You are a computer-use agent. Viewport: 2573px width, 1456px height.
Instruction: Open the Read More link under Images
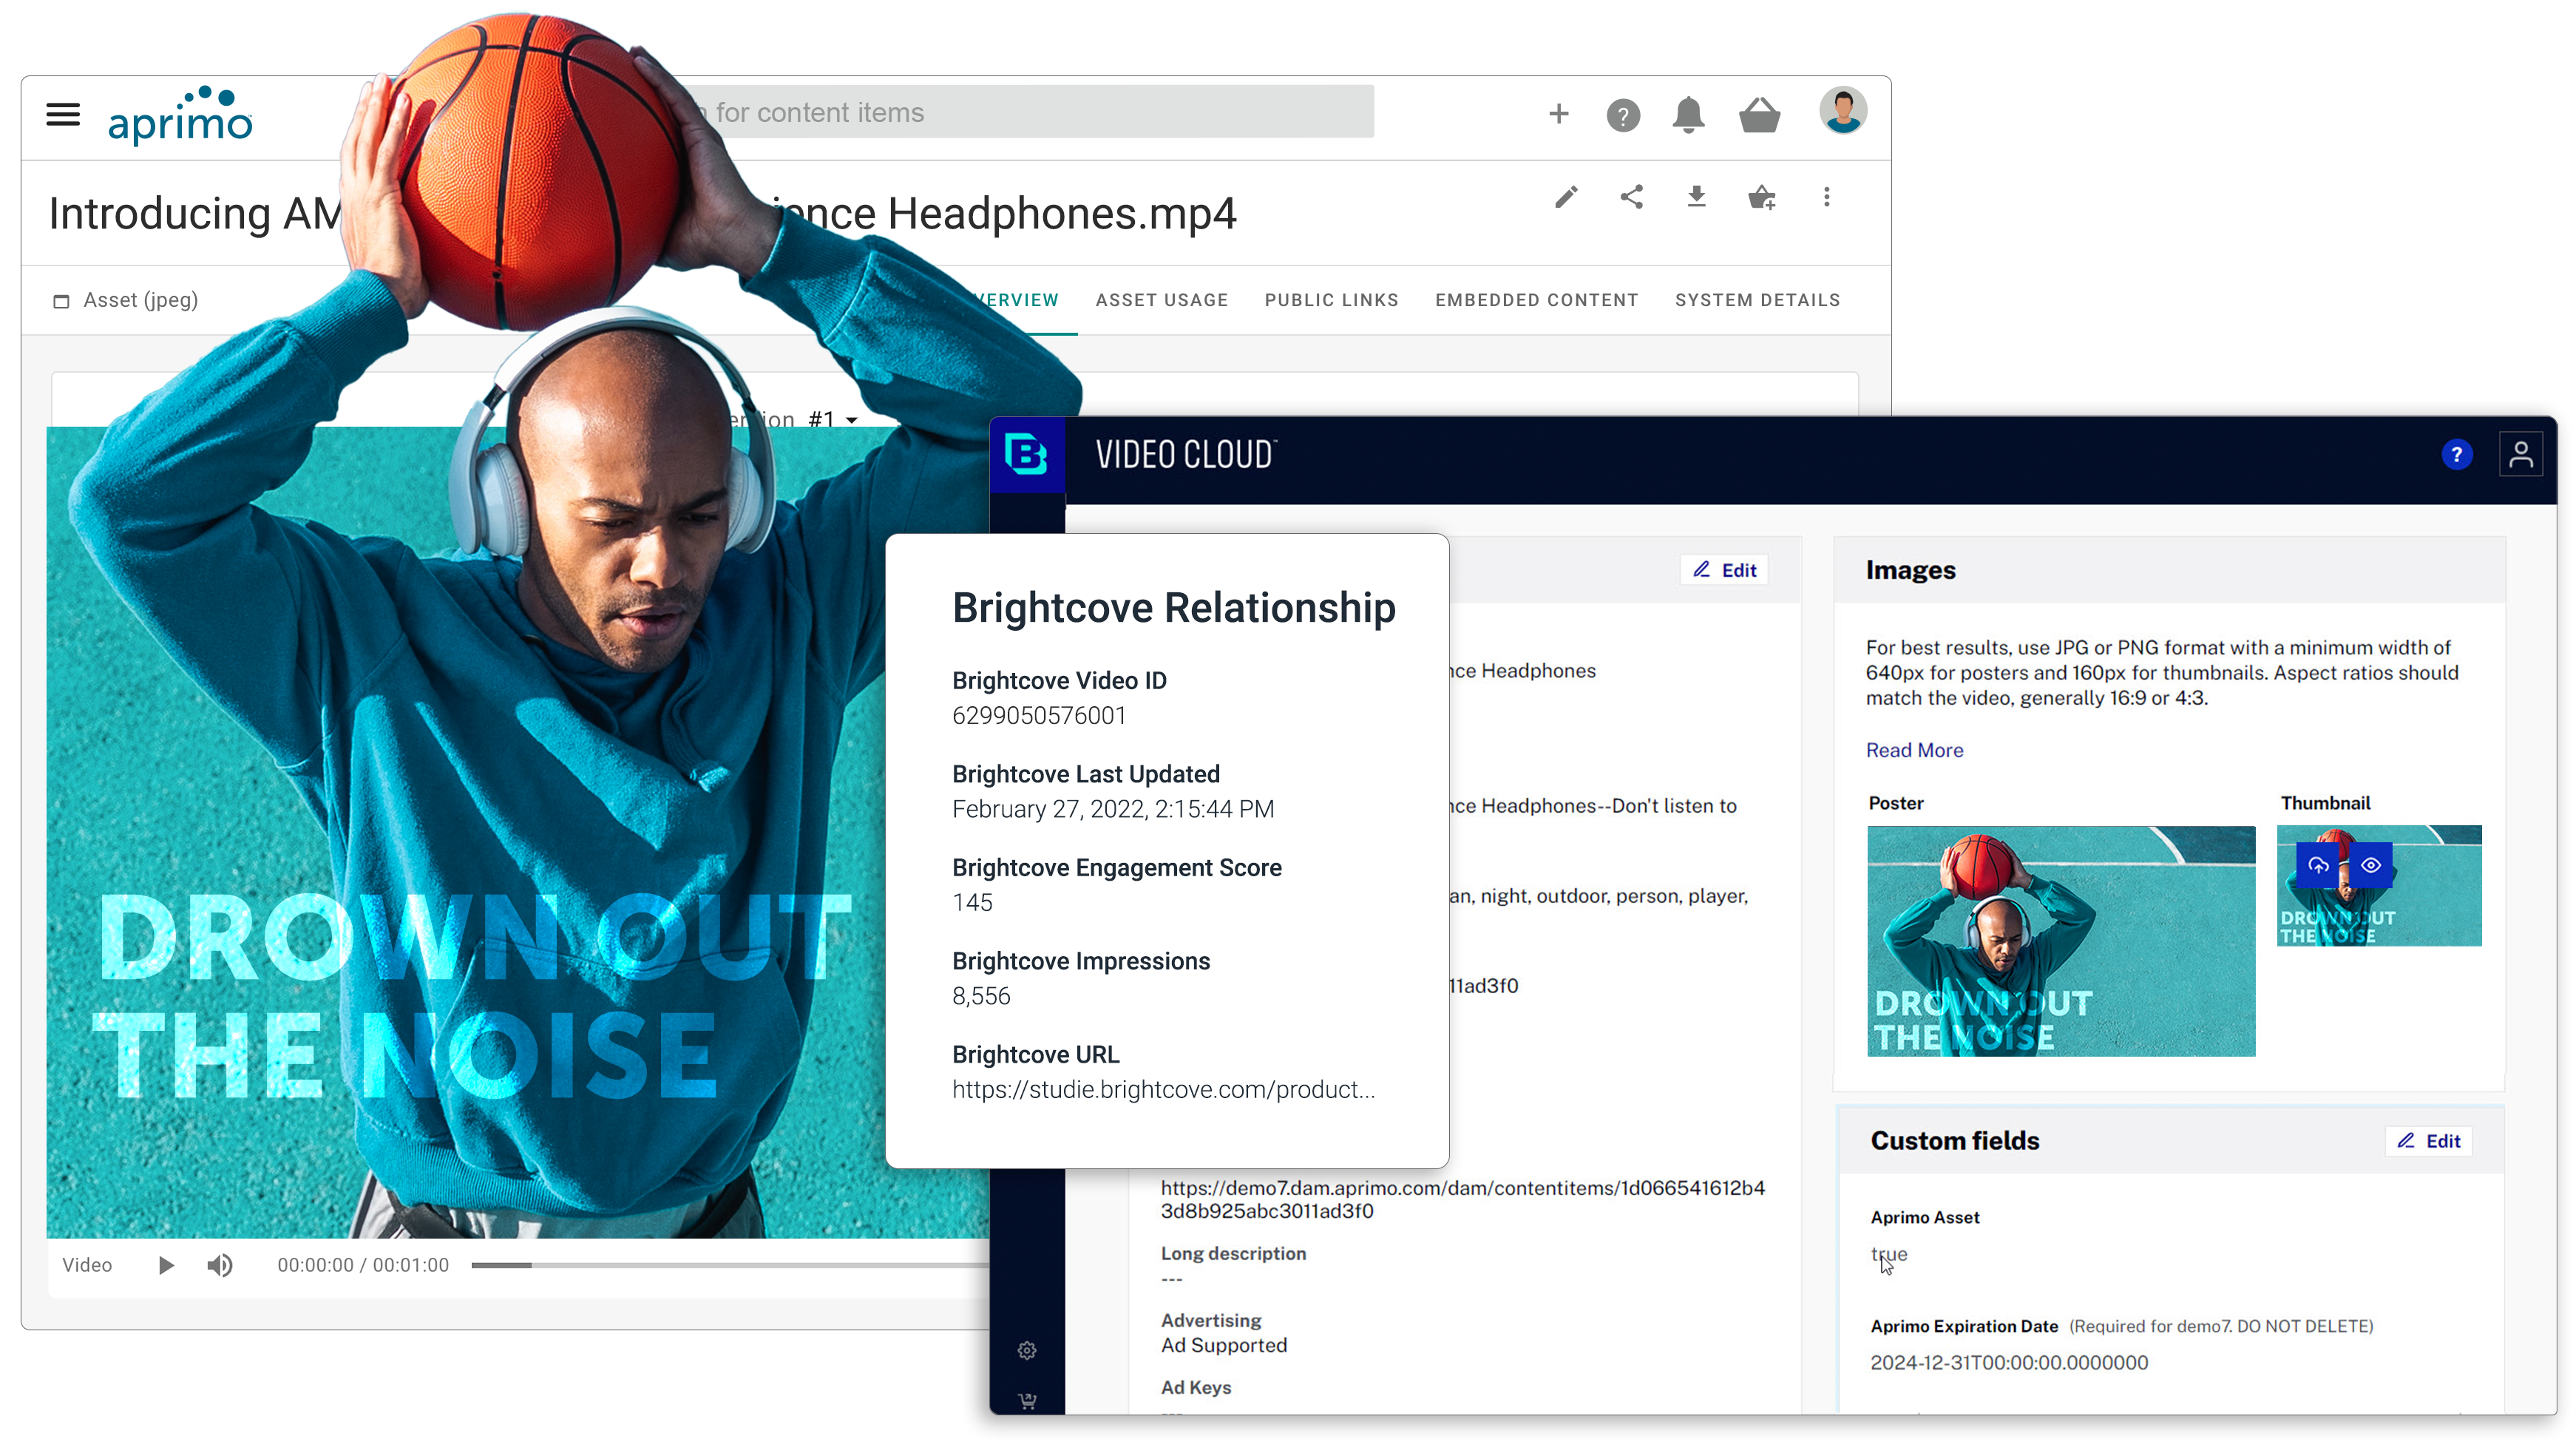(1914, 750)
